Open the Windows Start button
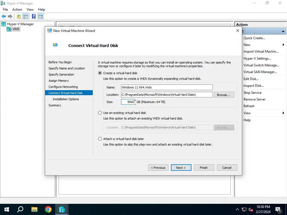Image resolution: width=287 pixels, height=215 pixels. click(7, 209)
